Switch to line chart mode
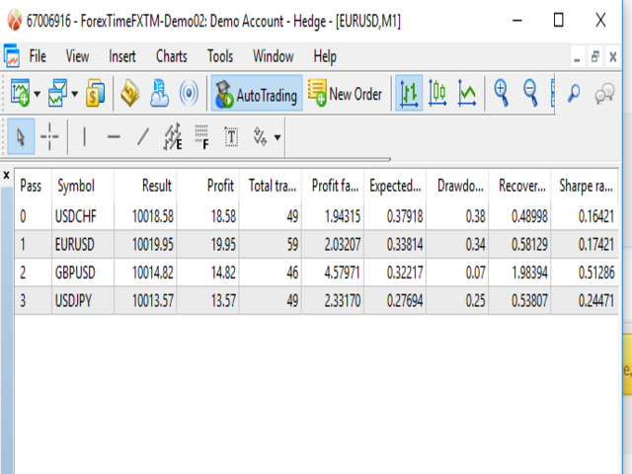This screenshot has width=632, height=474. (x=467, y=93)
